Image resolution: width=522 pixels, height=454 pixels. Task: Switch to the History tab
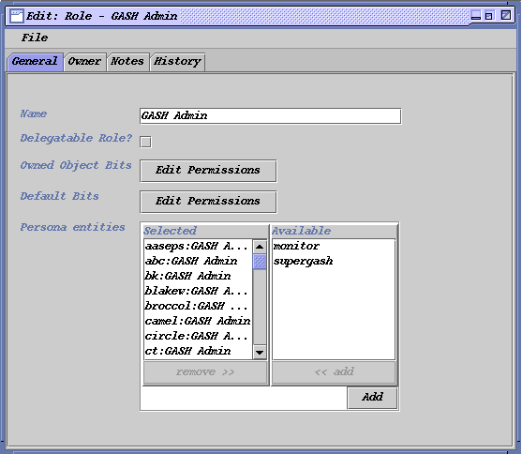(x=177, y=62)
